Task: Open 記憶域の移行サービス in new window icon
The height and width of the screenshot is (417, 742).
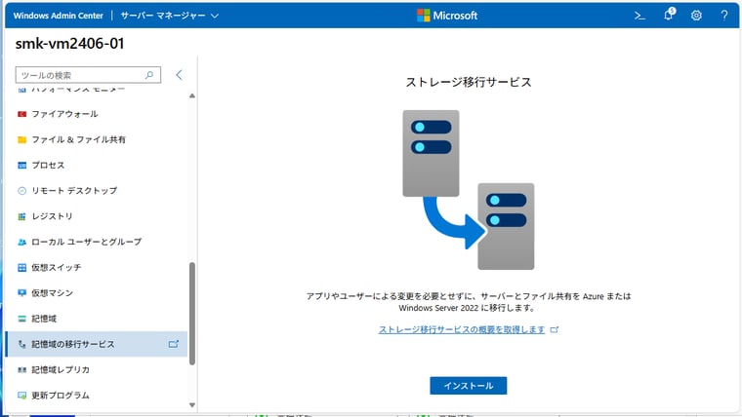Action: pos(174,344)
